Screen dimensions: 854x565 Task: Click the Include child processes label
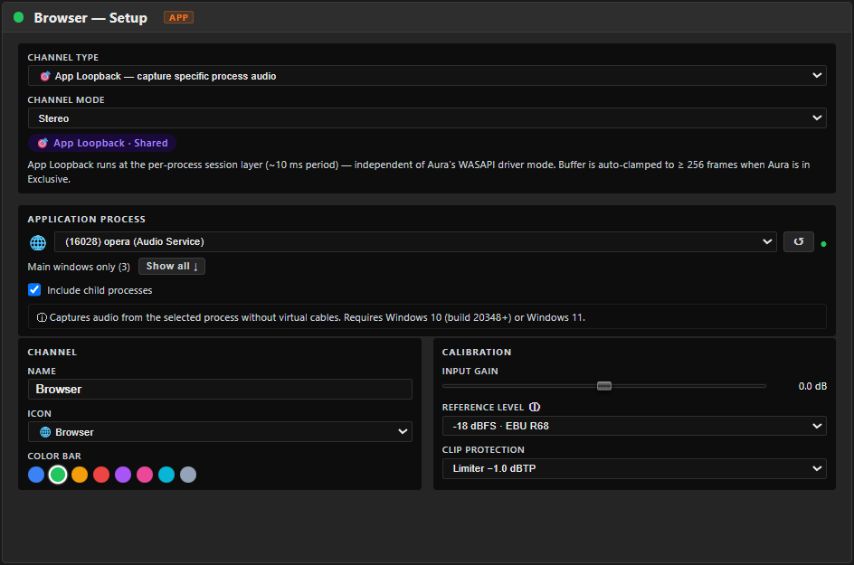[100, 290]
